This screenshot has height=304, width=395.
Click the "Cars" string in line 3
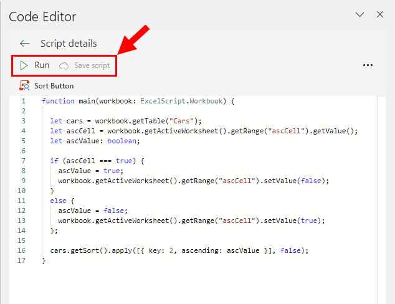click(181, 121)
